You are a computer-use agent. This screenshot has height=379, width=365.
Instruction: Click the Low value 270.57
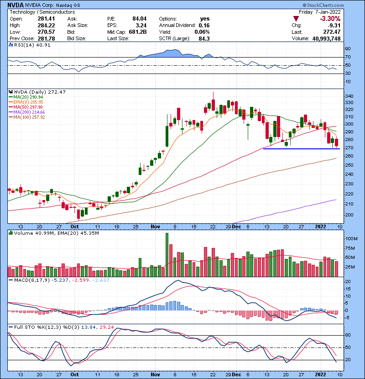click(46, 32)
